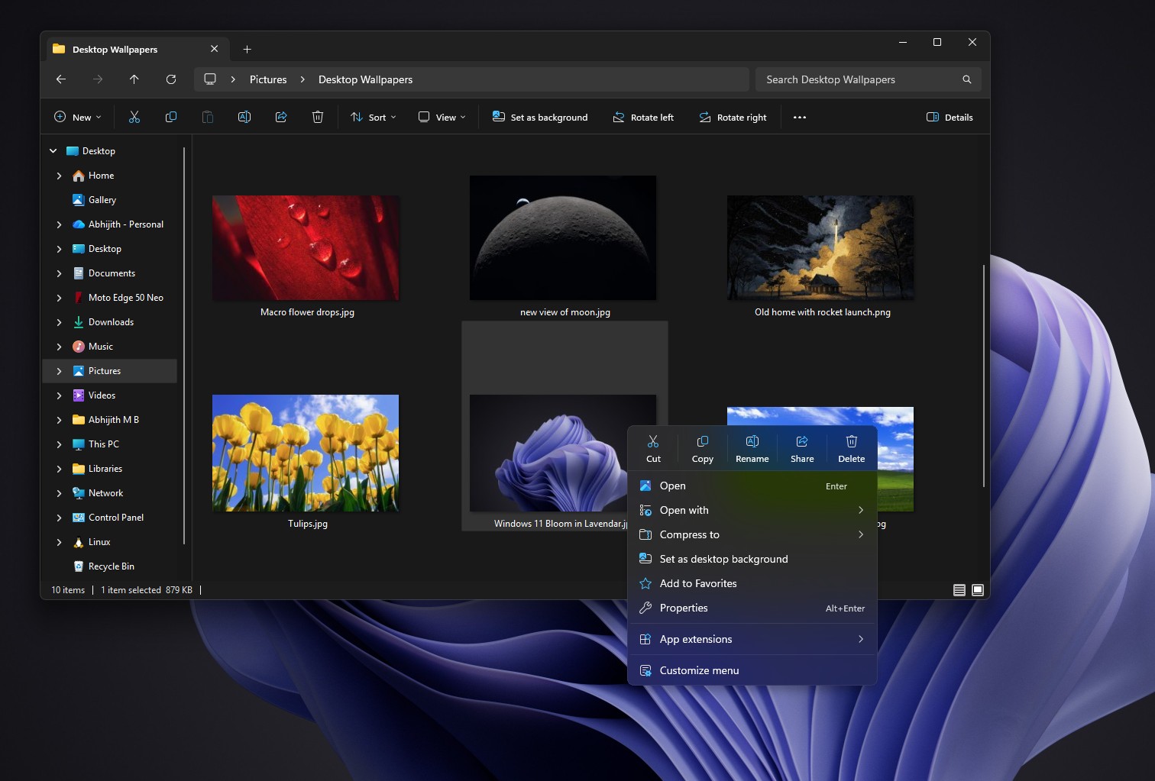Click Copy in the context menu
The image size is (1155, 781).
point(703,449)
